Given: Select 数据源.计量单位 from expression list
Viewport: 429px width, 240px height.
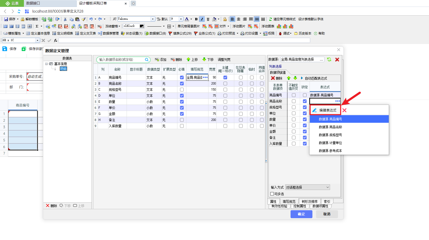Looking at the screenshot, I should coord(349,143).
